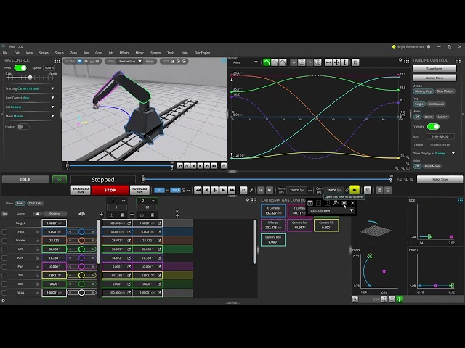
Task: Click edit icon for Track keyframe 1 value
Action: pyautogui.click(x=129, y=232)
